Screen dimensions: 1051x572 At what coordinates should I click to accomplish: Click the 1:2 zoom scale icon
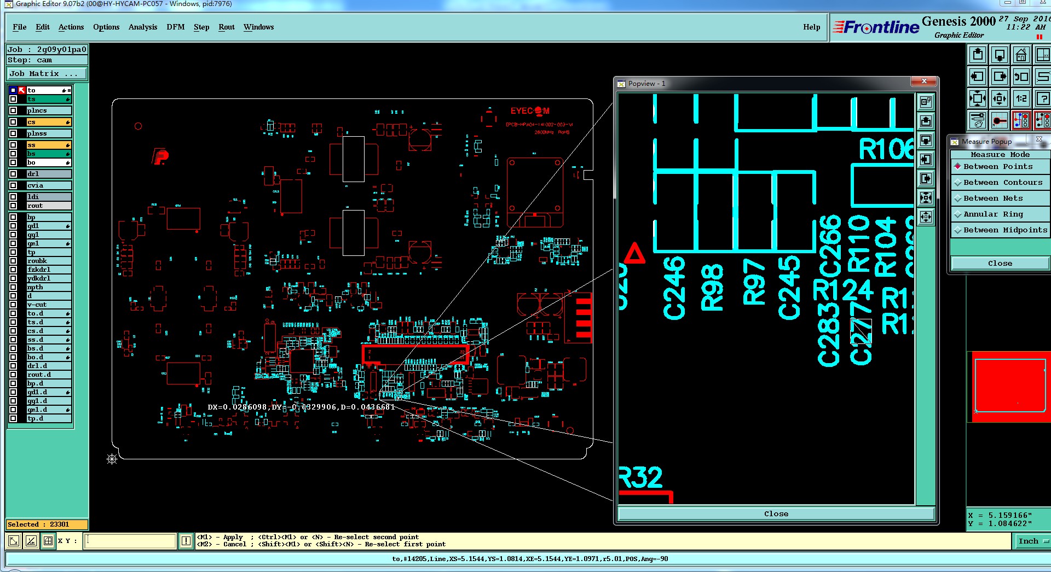[1021, 99]
